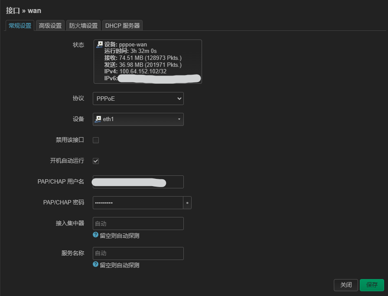Click help icon under 服务名称 field
388x296 pixels.
[x=96, y=264]
